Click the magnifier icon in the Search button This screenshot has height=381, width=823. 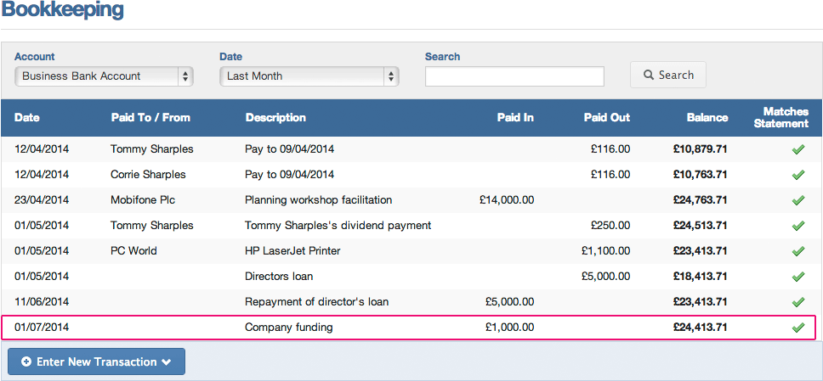tap(648, 76)
